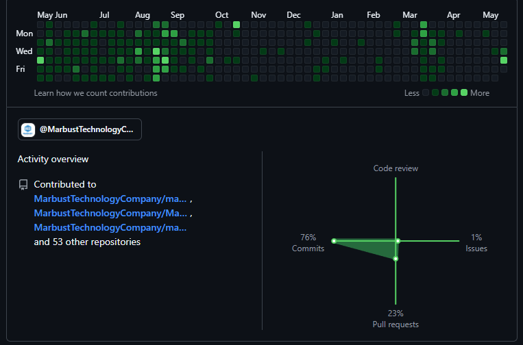The image size is (523, 345).
Task: Click the Pull requests data point on chart
Action: point(396,259)
